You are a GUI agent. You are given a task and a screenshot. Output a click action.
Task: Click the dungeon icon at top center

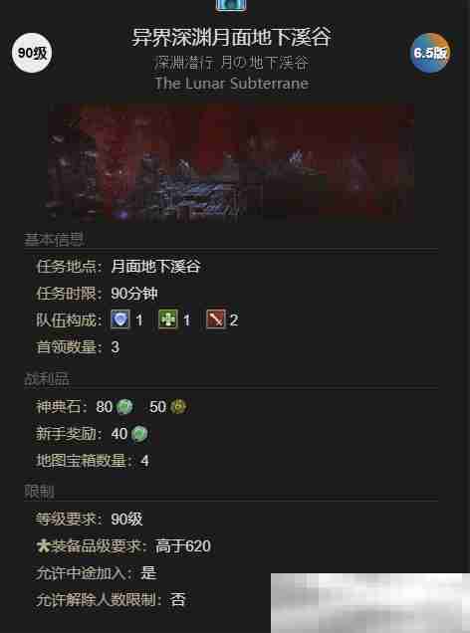(231, 5)
